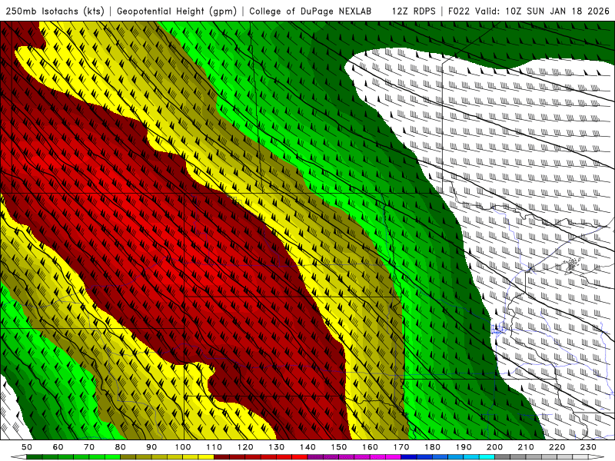Click the 220 label on color scale
This screenshot has height=461, width=615.
coord(557,447)
